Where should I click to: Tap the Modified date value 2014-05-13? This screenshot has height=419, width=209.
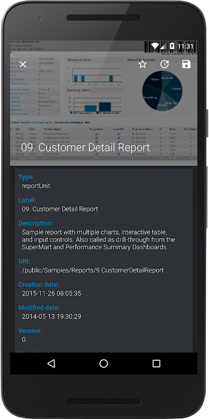pyautogui.click(x=51, y=316)
